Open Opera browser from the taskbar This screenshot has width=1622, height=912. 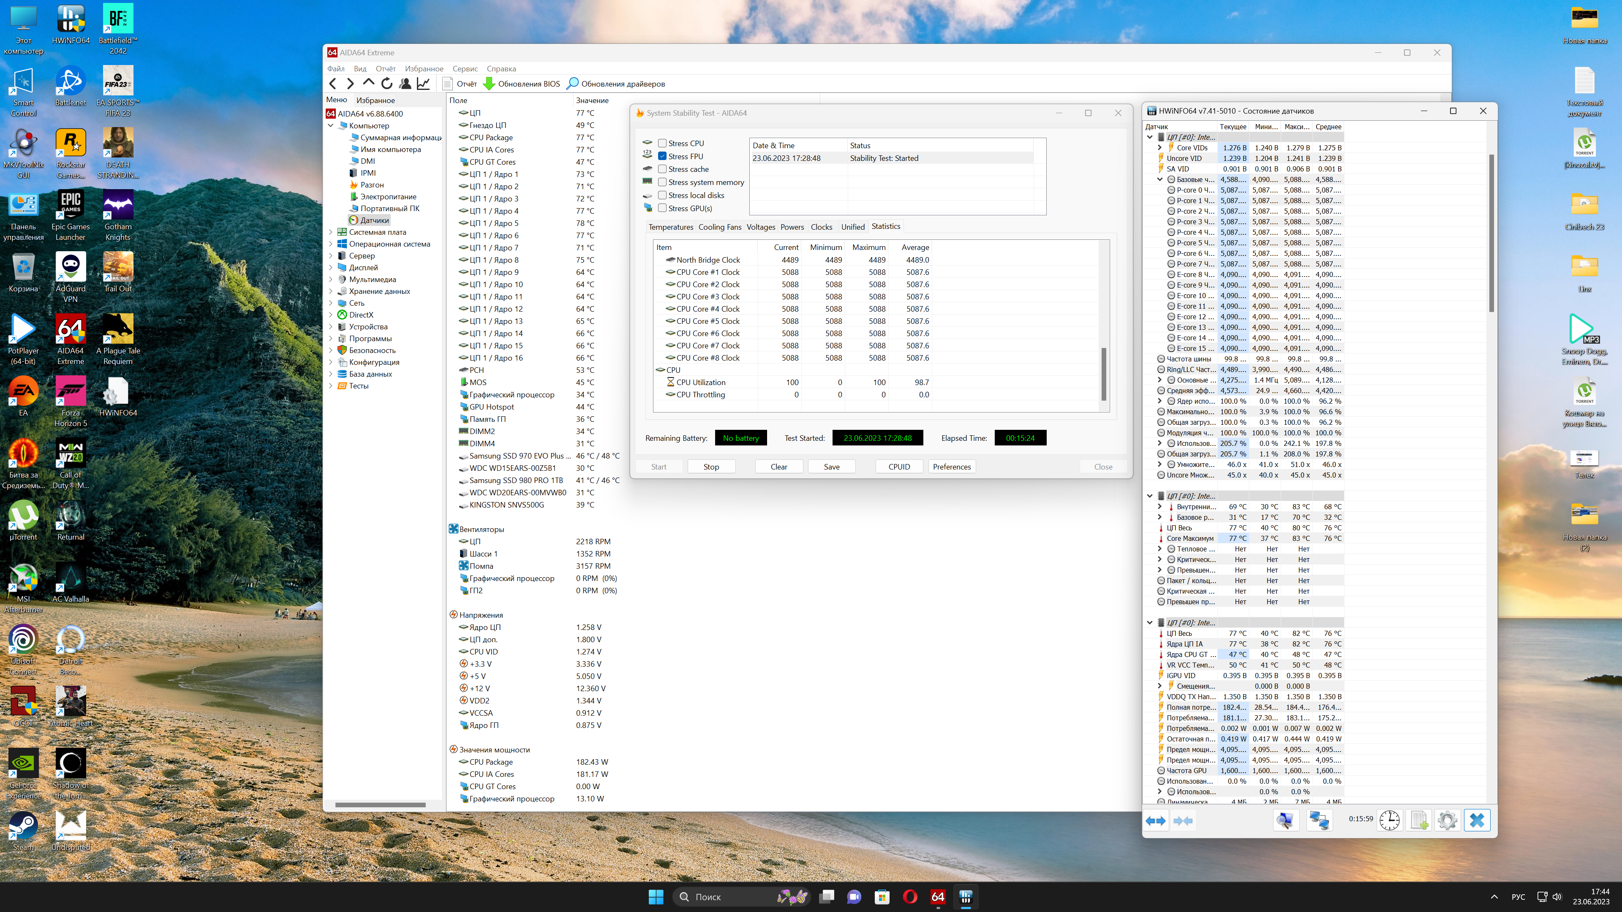pos(910,897)
